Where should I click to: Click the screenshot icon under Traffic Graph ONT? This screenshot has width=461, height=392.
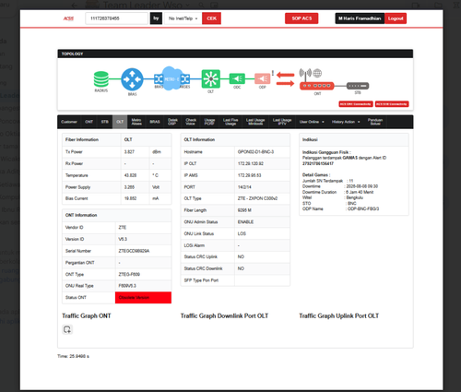[x=67, y=329]
